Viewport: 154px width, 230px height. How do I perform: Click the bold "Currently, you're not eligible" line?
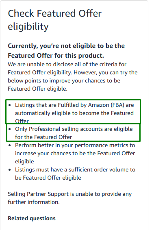66,46
